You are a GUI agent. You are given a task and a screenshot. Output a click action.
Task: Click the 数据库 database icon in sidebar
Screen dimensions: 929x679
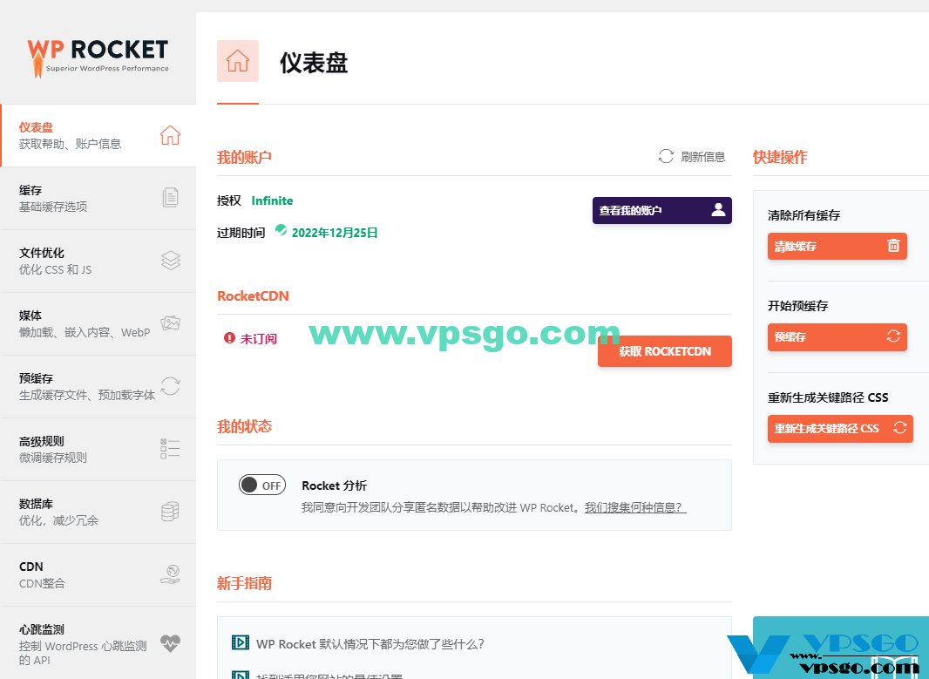(x=170, y=512)
